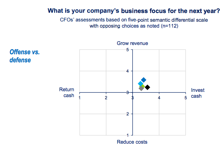The width and height of the screenshot is (224, 148).
Task: Click the horizontal axis tick label 1
Action: pyautogui.click(x=80, y=98)
